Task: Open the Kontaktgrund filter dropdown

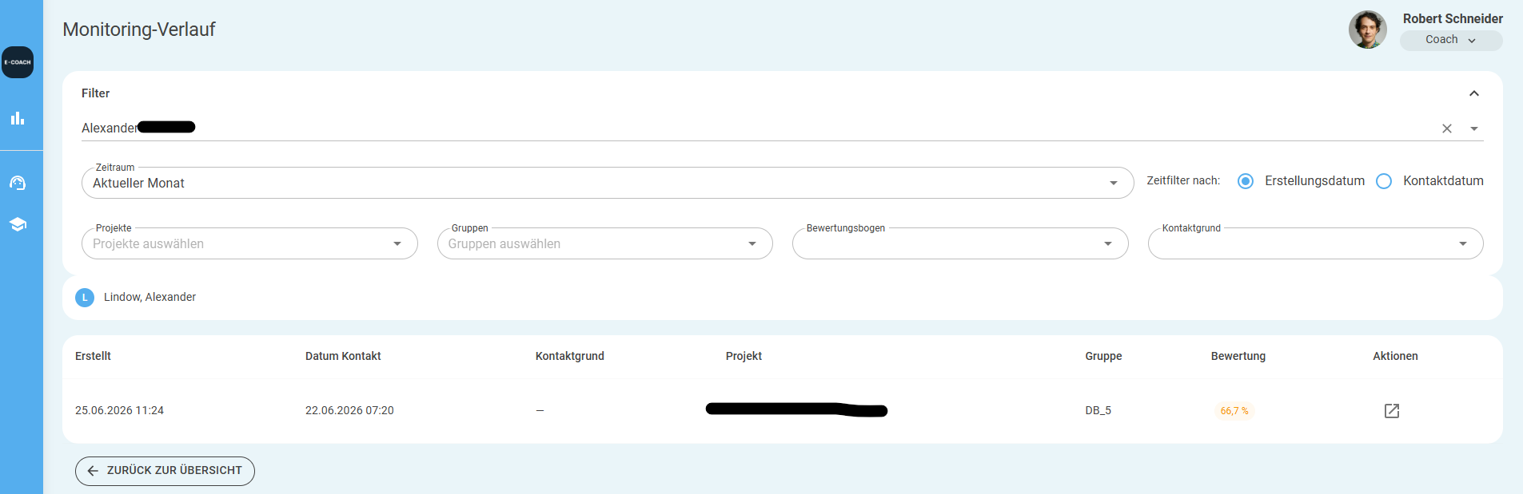Action: 1316,243
